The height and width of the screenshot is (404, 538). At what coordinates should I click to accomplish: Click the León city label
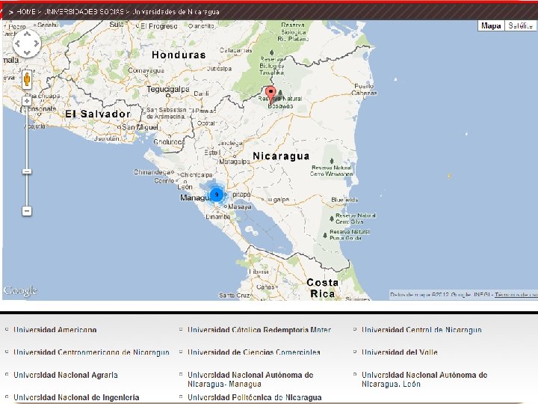[185, 187]
